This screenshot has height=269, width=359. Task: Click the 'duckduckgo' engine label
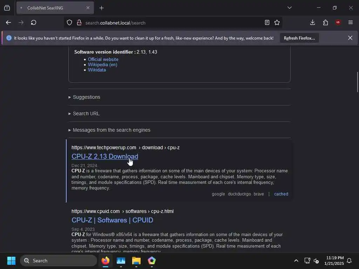tap(239, 194)
